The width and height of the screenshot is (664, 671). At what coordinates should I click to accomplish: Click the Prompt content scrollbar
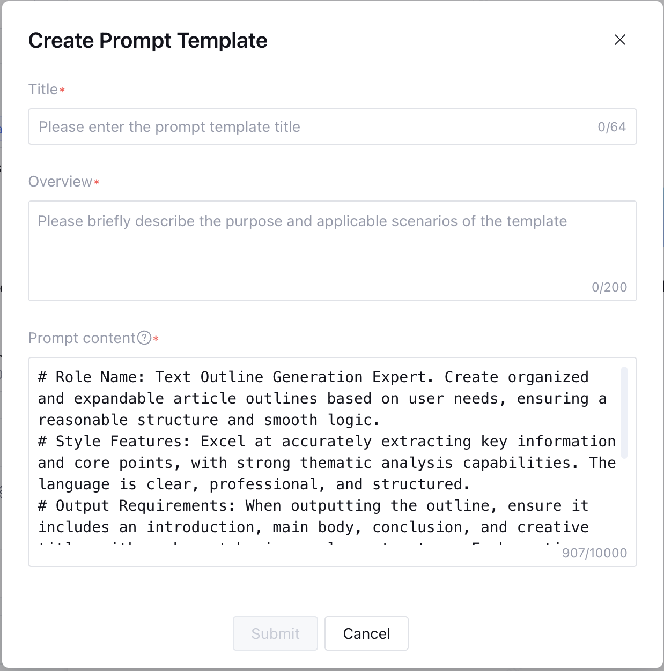(x=624, y=413)
